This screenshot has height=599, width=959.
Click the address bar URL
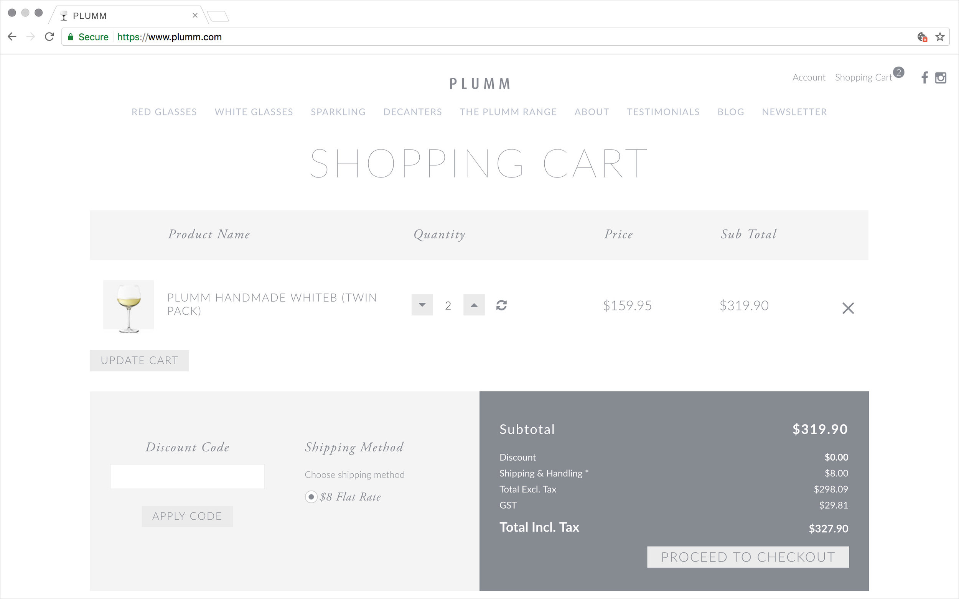[169, 37]
